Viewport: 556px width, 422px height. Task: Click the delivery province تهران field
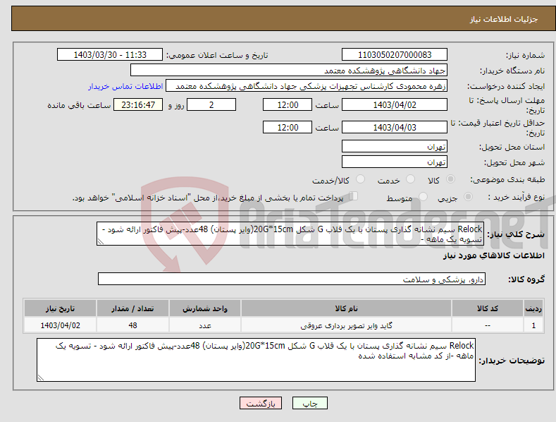coord(395,146)
